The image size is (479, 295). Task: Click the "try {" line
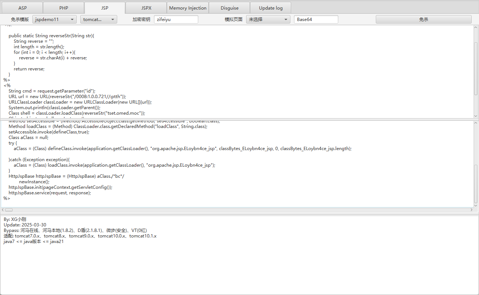[13, 143]
